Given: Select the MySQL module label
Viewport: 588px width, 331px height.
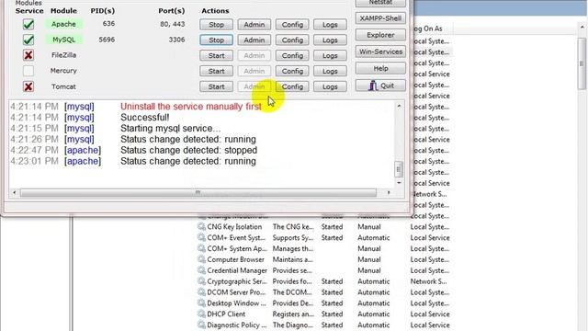Looking at the screenshot, I should point(63,40).
